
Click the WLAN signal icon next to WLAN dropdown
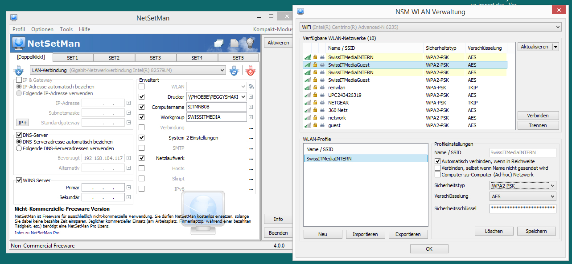[251, 87]
